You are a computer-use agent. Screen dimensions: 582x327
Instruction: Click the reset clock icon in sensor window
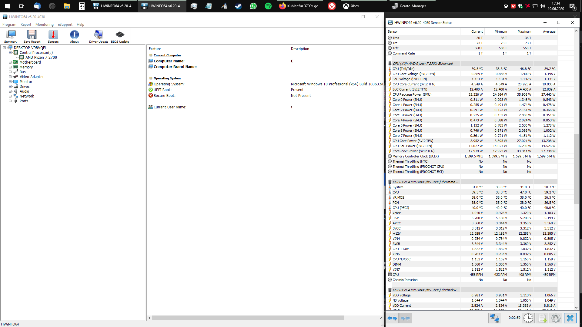(x=528, y=318)
